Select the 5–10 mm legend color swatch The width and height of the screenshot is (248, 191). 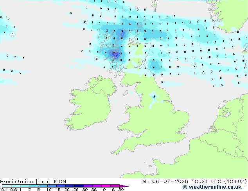43,186
